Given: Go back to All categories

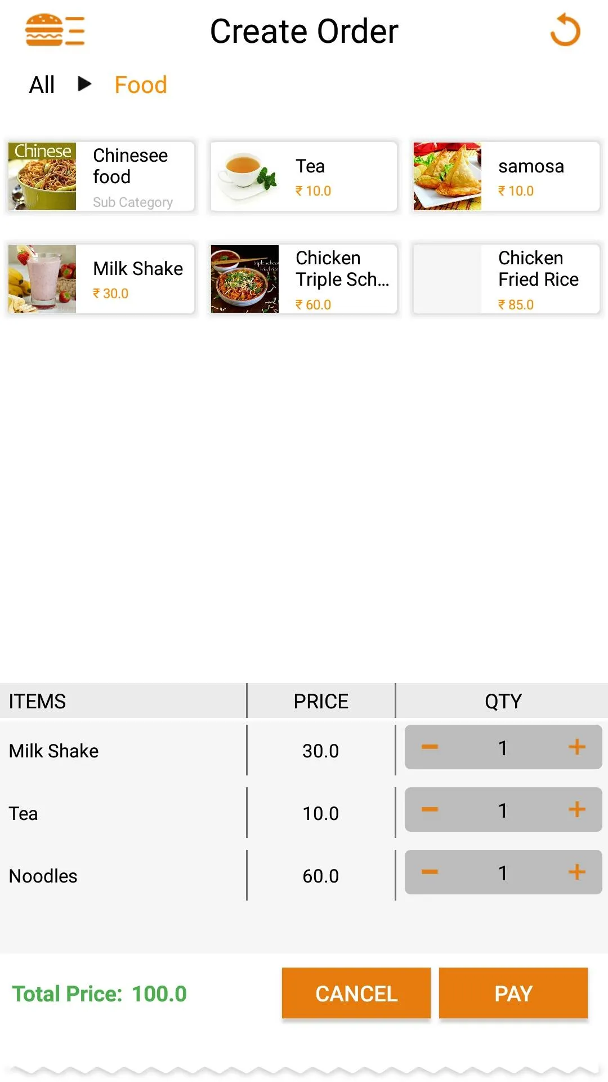Looking at the screenshot, I should click(x=42, y=85).
